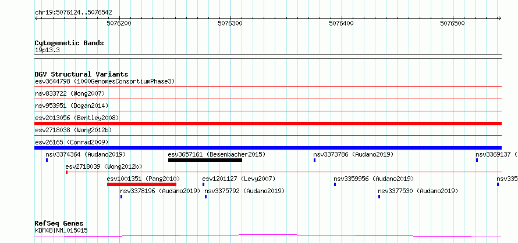Click the 5076300 ruler position label

[x=230, y=23]
